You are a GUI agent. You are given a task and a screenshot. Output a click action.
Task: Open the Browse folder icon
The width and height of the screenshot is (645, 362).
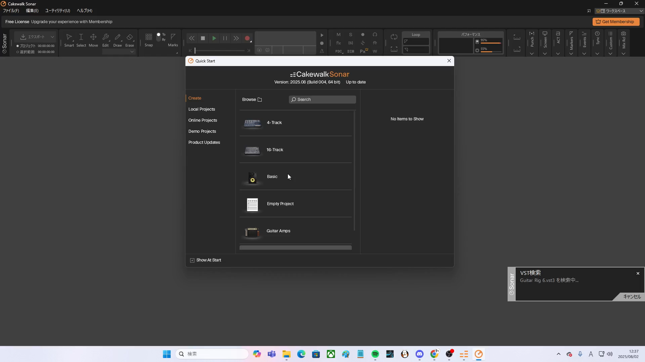click(260, 100)
